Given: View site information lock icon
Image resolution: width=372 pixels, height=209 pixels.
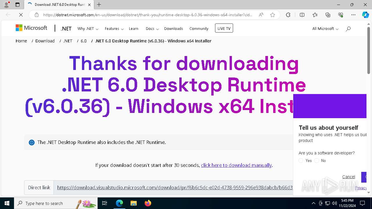Looking at the screenshot, I should [x=37, y=15].
